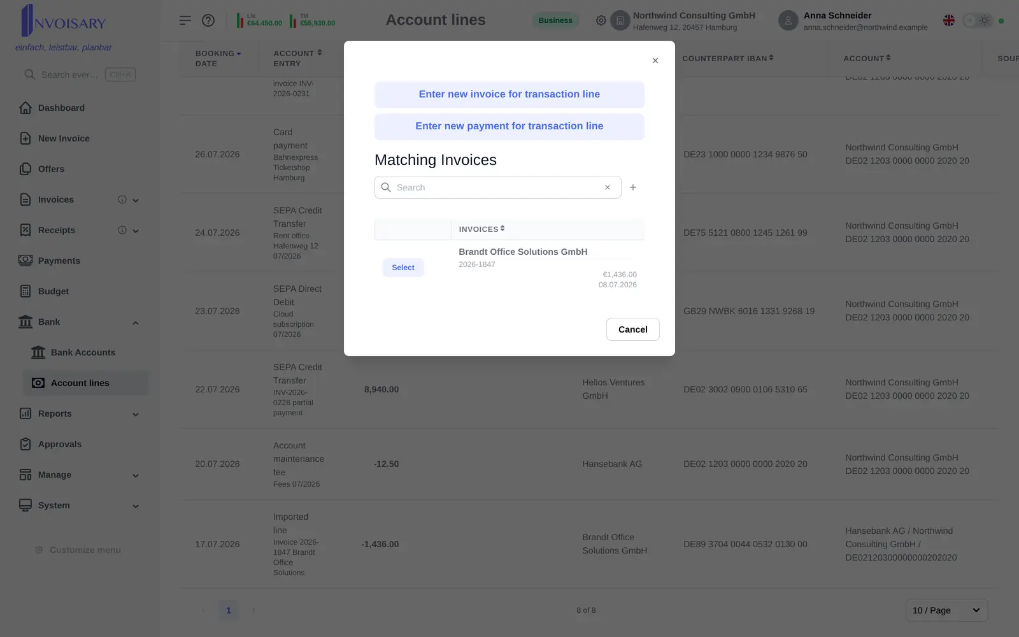Expand the Invoices submenu chevron
Viewport: 1019px width, 637px height.
pyautogui.click(x=136, y=200)
